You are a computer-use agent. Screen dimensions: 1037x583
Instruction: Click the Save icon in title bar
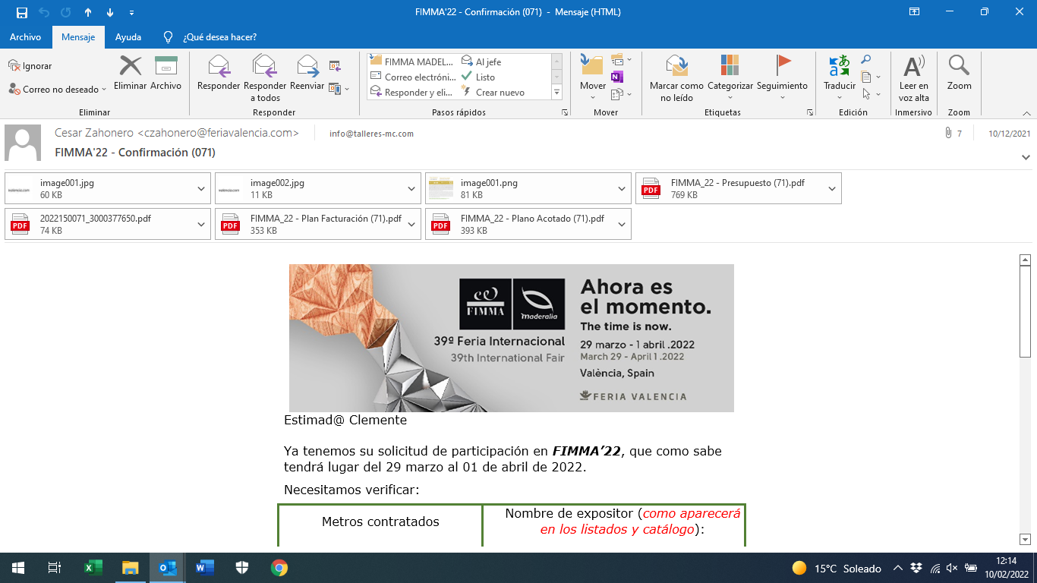[x=21, y=12]
